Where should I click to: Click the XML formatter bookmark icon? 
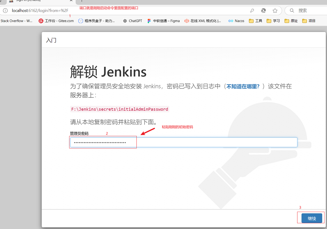tap(187, 21)
